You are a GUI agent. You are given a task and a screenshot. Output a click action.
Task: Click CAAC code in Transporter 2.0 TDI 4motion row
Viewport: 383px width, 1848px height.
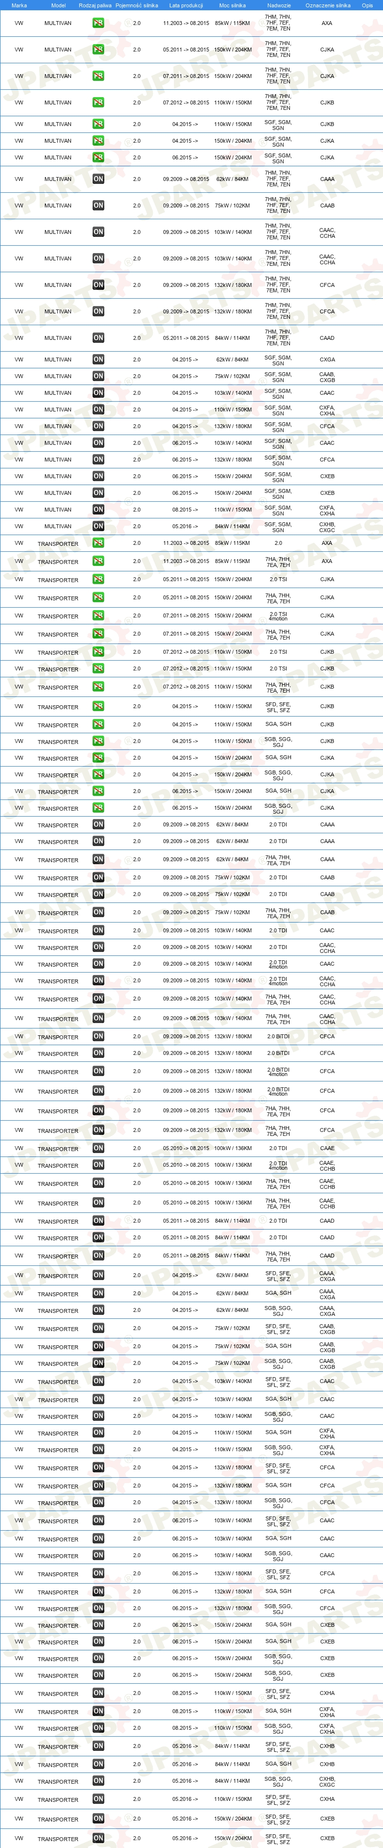point(327,963)
